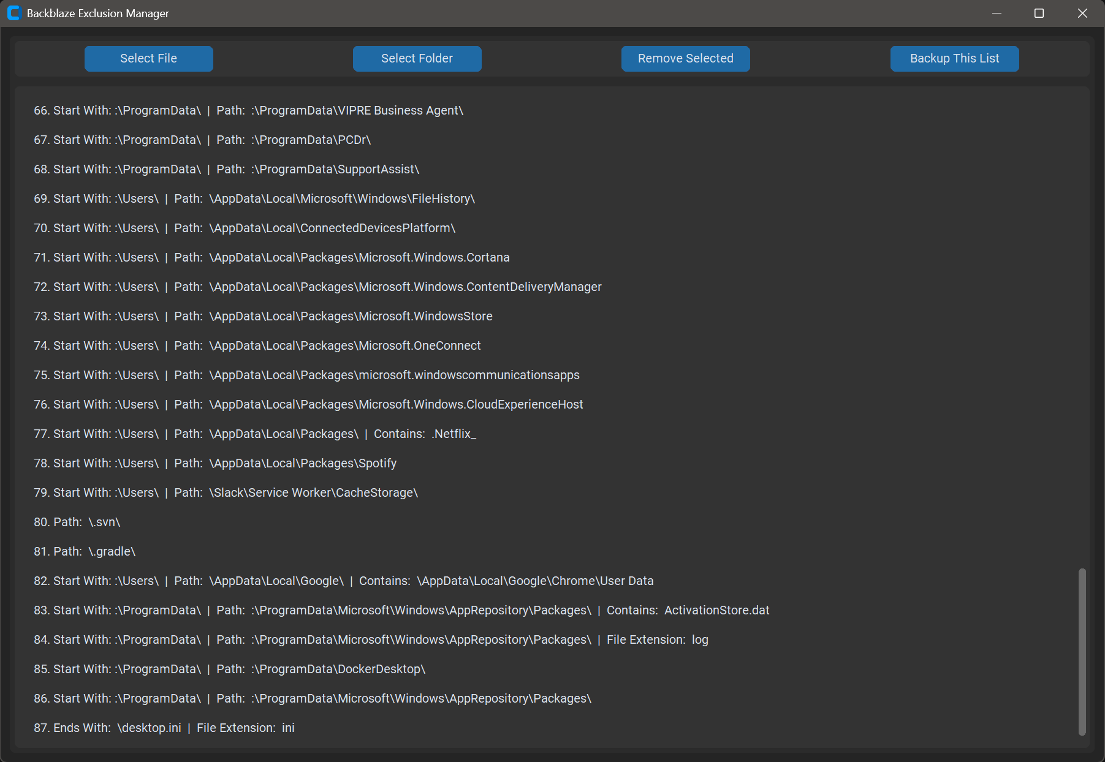Select row 85 DockerDesktop exclusion
Viewport: 1105px width, 762px height.
pos(229,669)
